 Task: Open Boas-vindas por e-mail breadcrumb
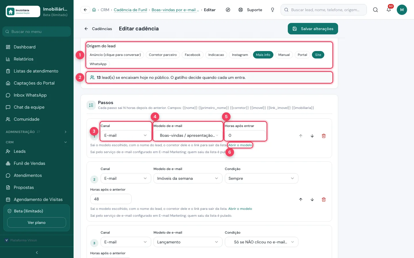(175, 10)
